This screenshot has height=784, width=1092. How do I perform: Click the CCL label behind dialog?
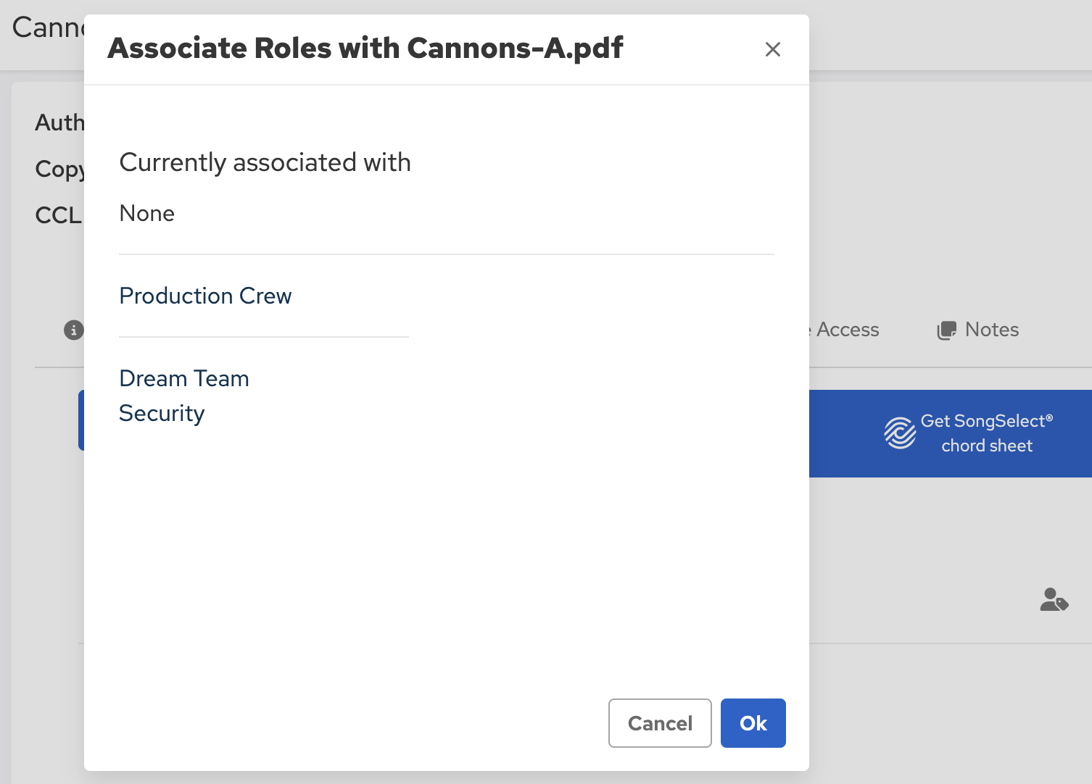point(58,215)
